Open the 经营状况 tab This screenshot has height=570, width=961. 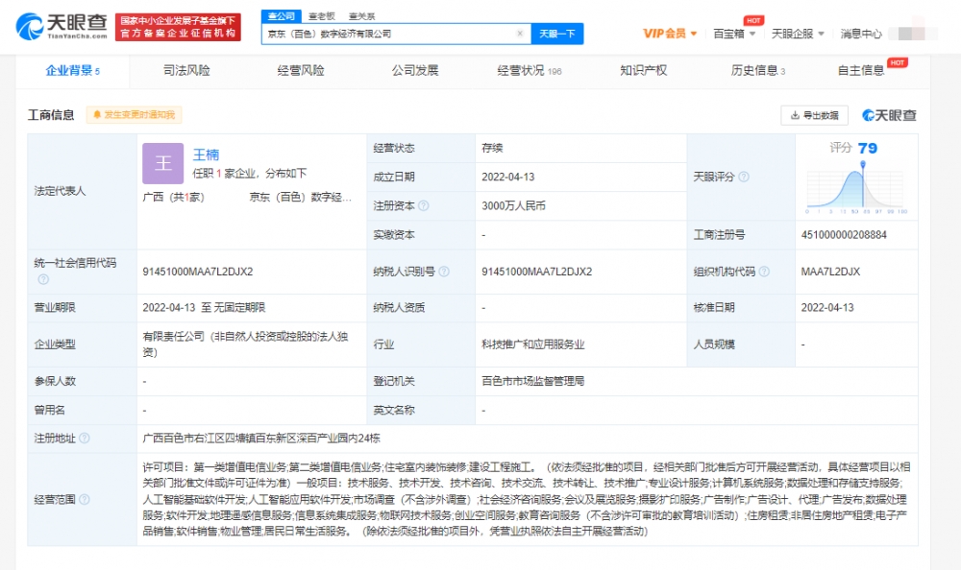click(530, 71)
